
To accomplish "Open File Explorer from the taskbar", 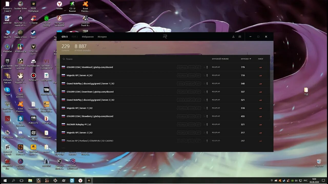I will click(x=30, y=180).
